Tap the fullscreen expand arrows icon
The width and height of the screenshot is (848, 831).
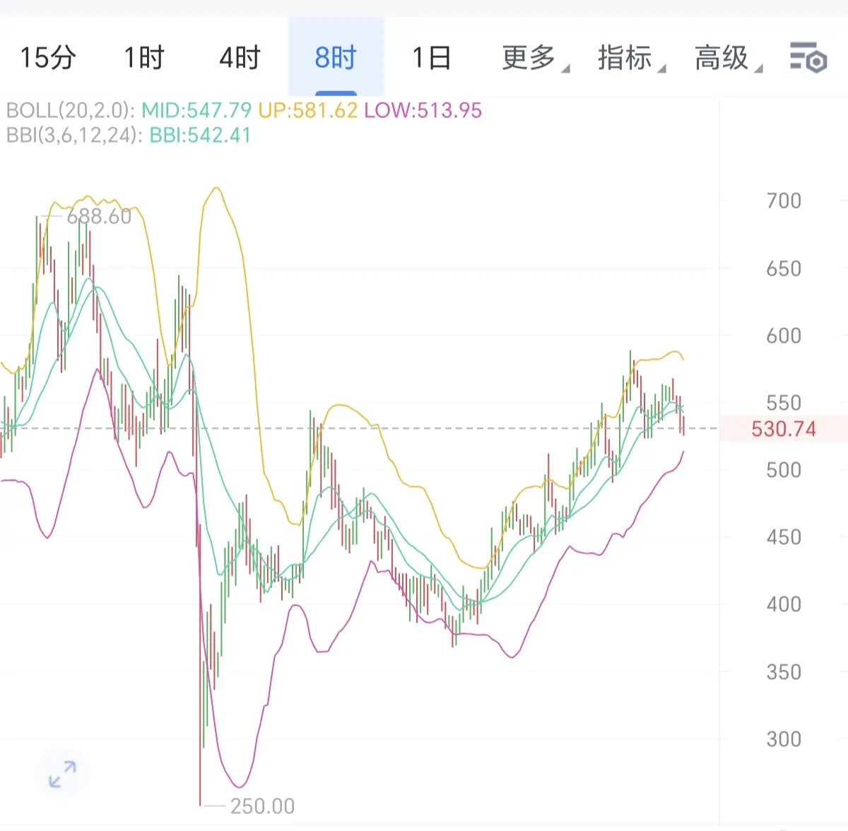point(62,774)
